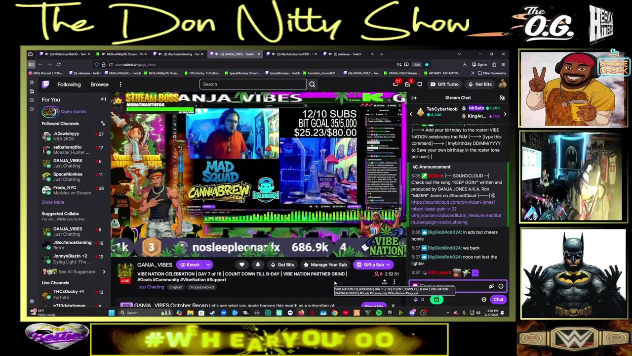Open chat settings gear
The height and width of the screenshot is (356, 632).
point(484,300)
